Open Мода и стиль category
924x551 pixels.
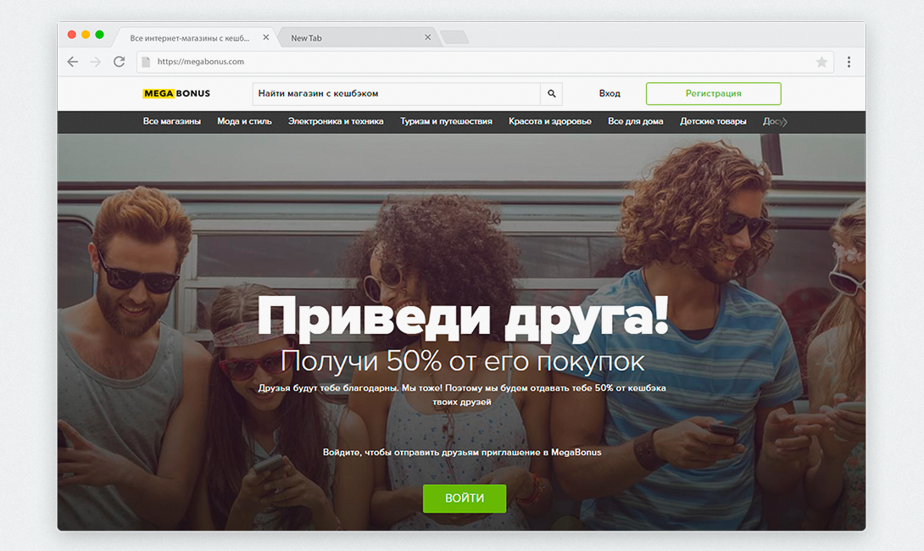(244, 121)
